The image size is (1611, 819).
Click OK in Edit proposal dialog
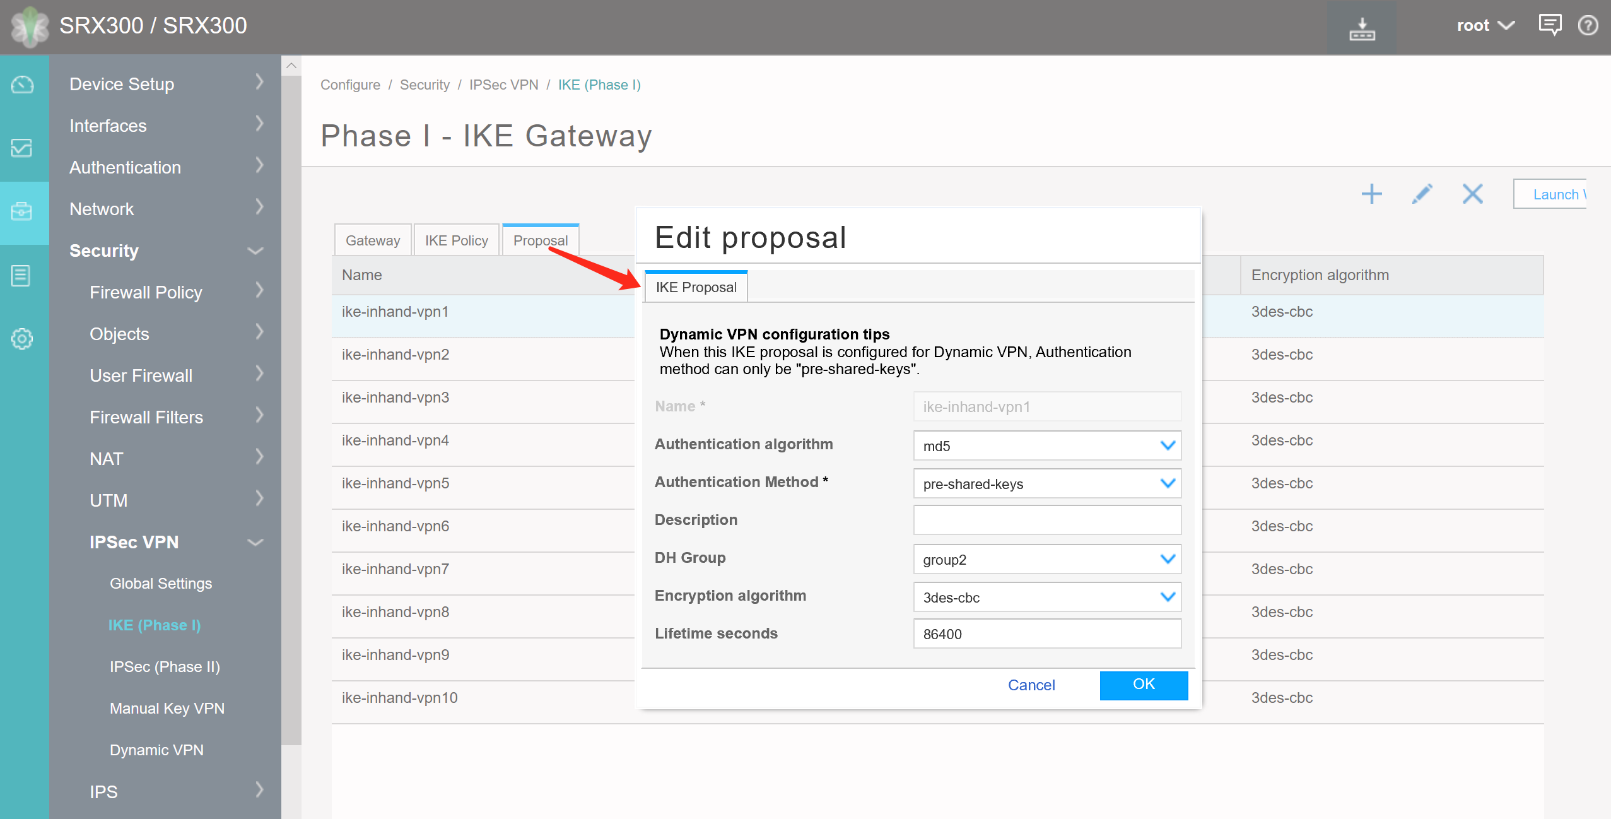1143,685
